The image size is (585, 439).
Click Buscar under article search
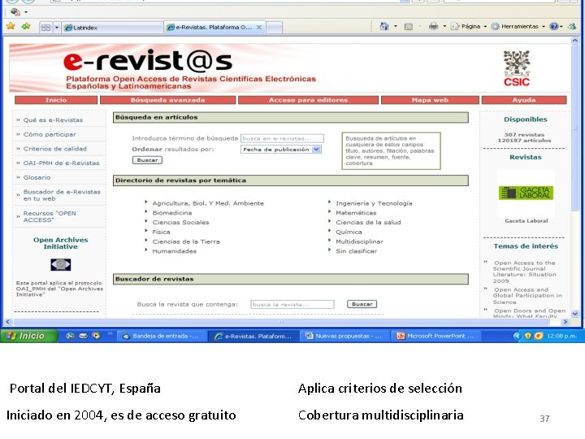coord(147,160)
